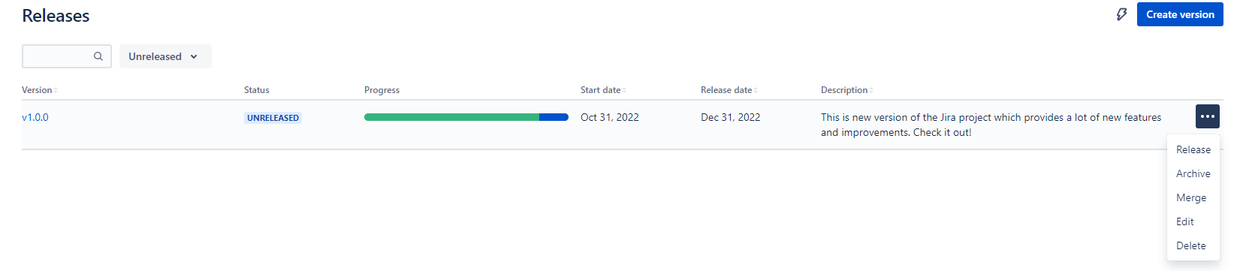This screenshot has height=271, width=1237.
Task: Choose Delete in the version menu
Action: (1193, 245)
